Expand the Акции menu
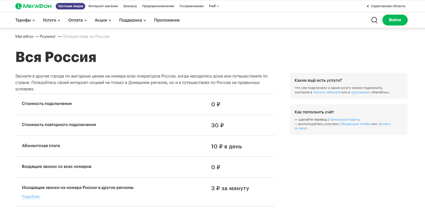Screen dimensions: 425x210 click(x=103, y=20)
